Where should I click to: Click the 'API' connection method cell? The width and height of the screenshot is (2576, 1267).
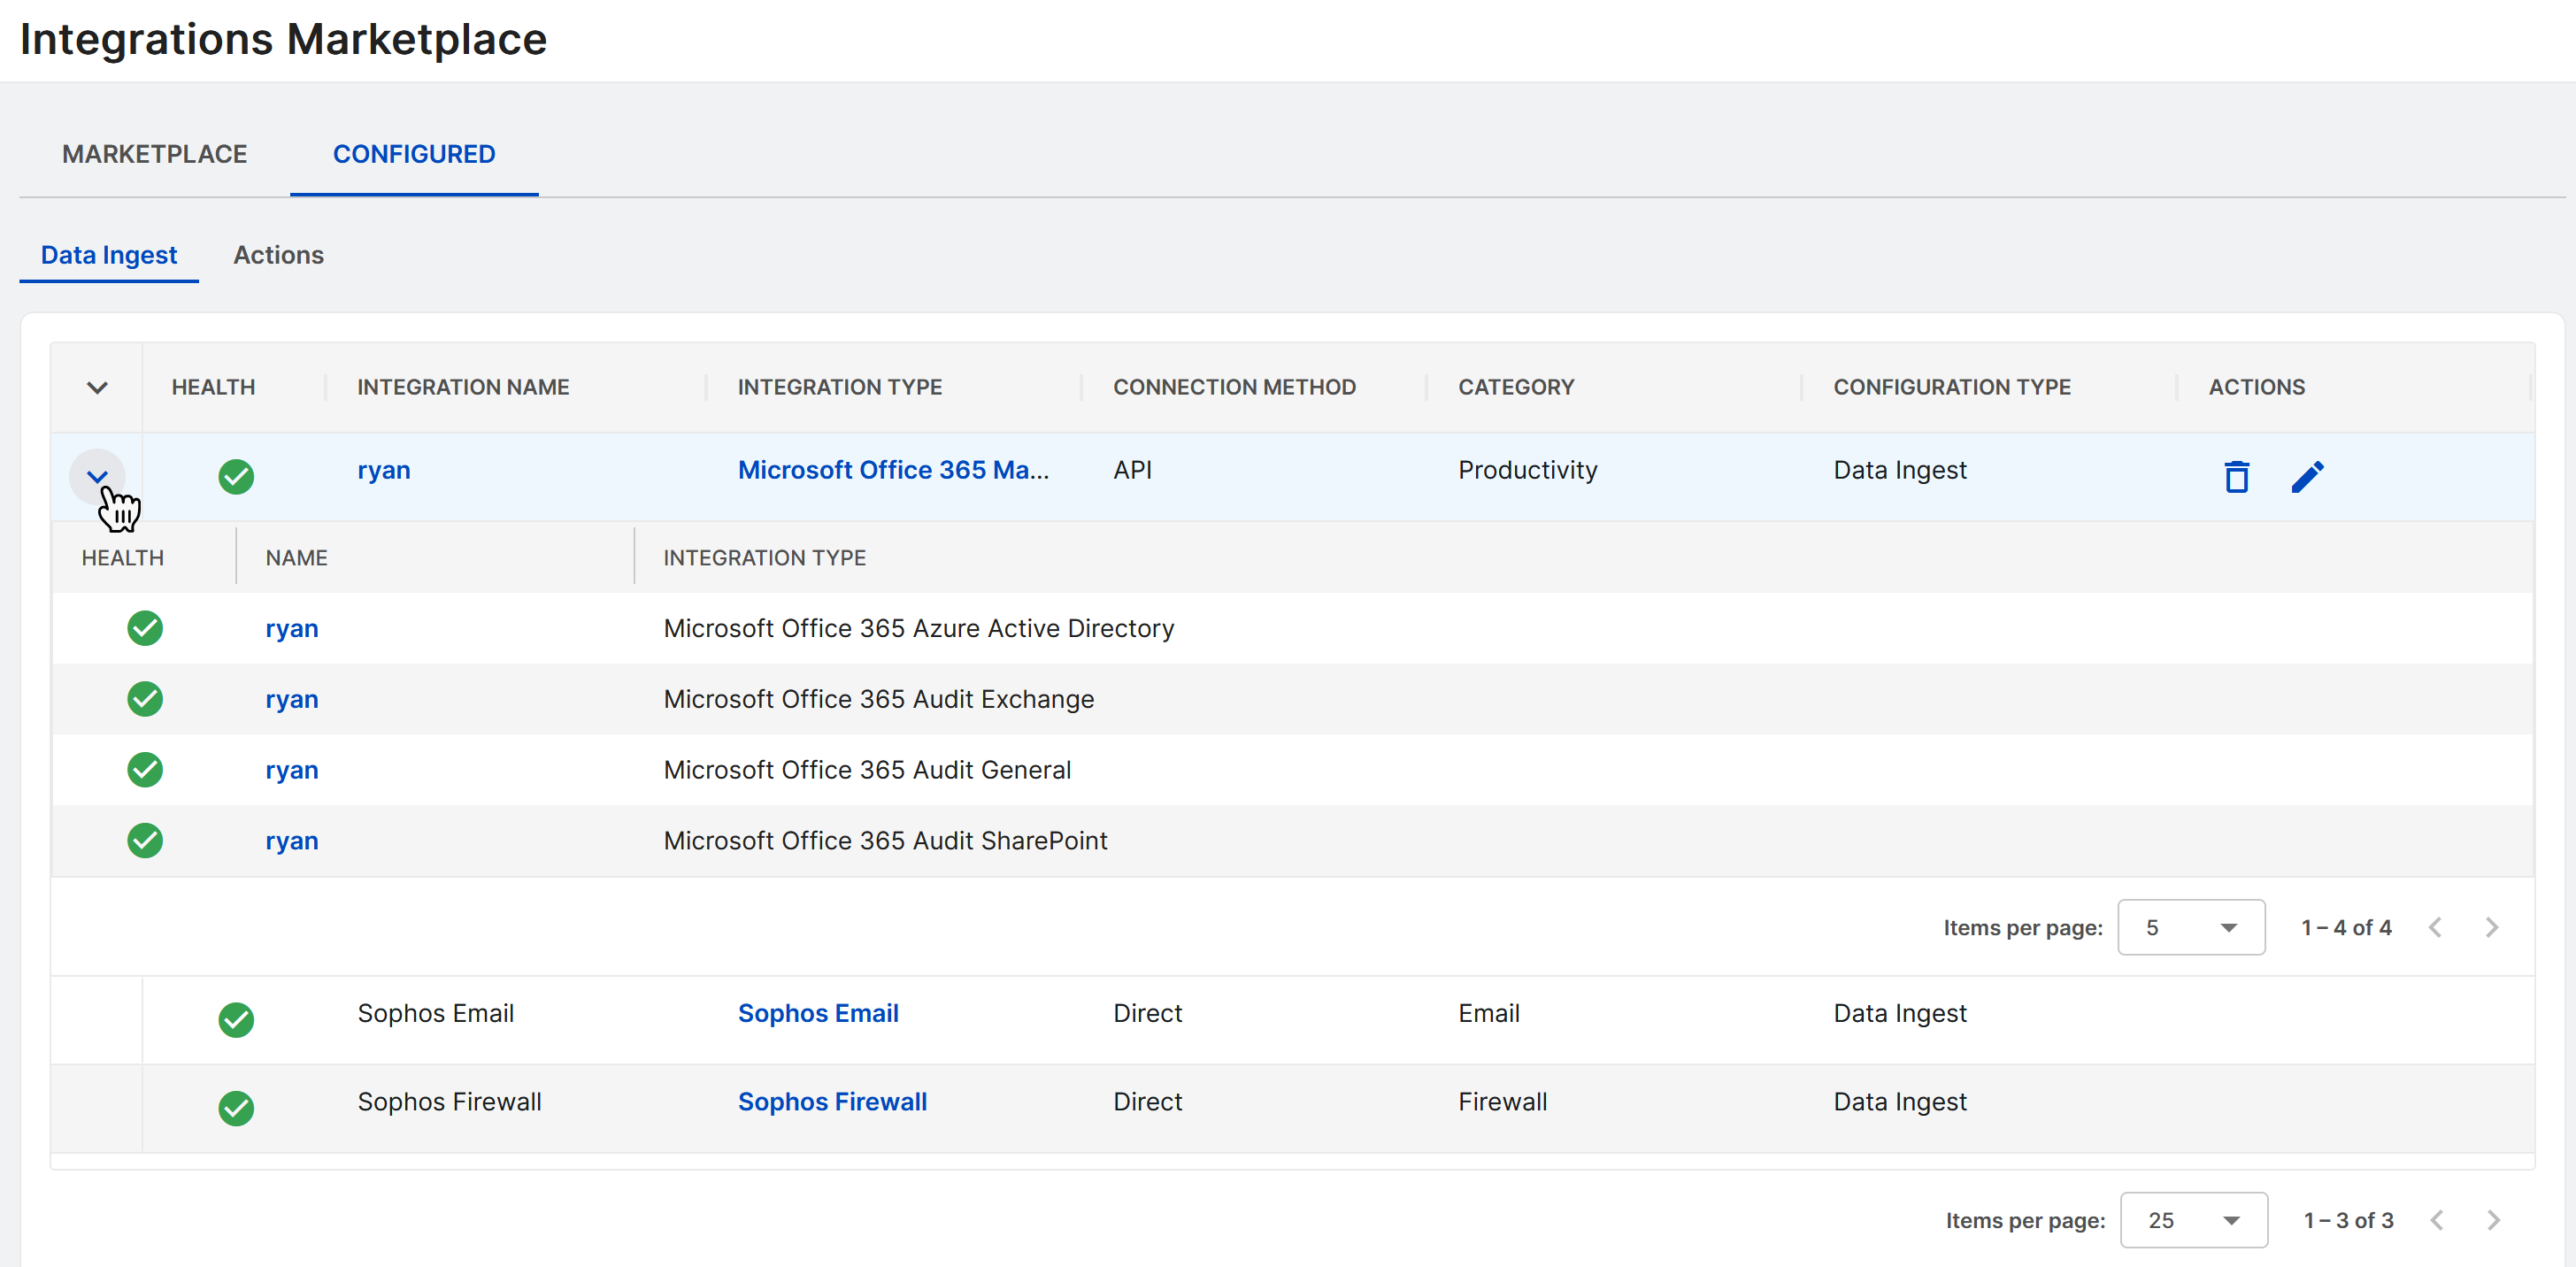[x=1133, y=470]
